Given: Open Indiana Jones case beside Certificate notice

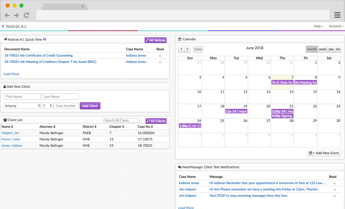Looking at the screenshot, I should (136, 55).
